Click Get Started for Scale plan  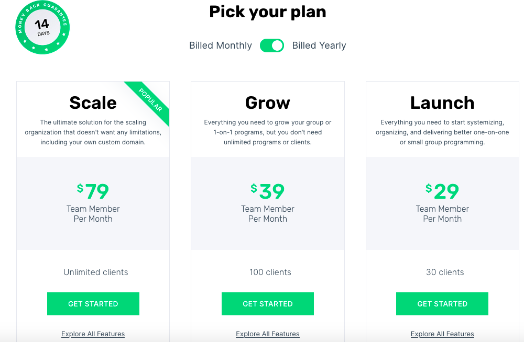[93, 304]
